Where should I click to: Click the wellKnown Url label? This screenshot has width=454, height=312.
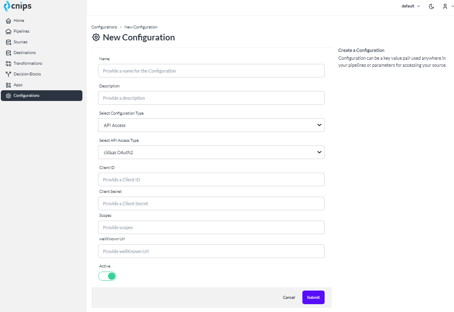[x=112, y=239]
